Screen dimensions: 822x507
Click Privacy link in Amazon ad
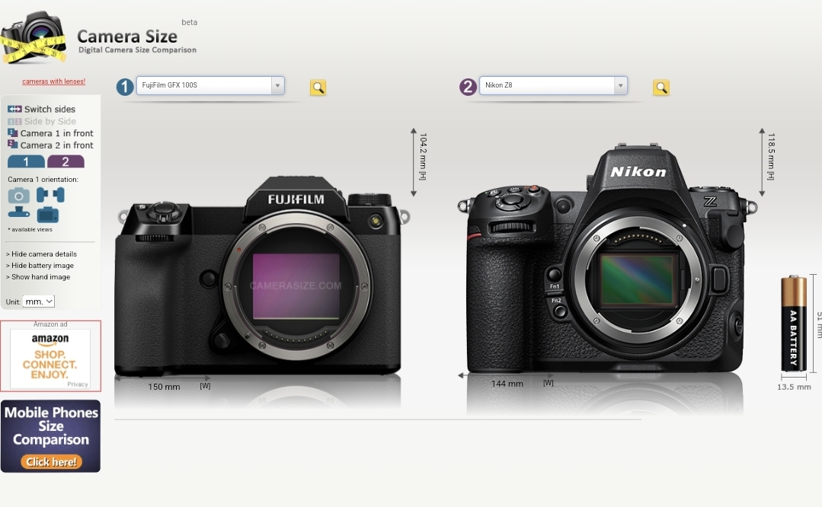(78, 384)
